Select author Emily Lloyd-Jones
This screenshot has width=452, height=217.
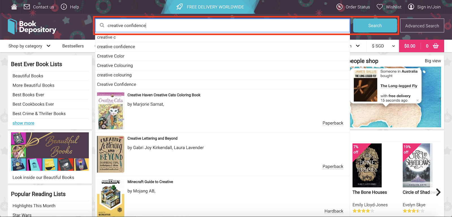point(370,205)
